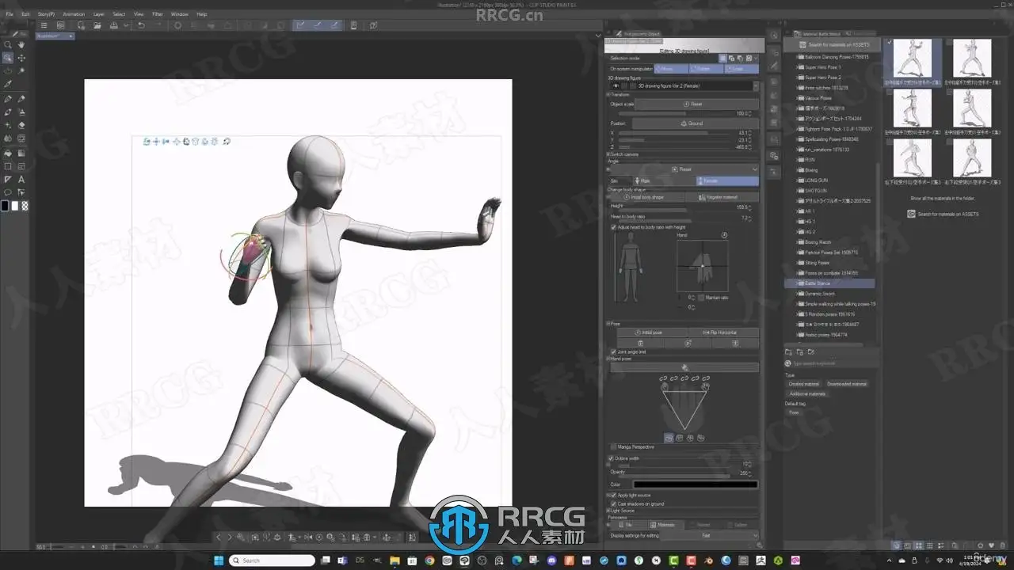Toggle the Outline width checkbox
1014x570 pixels.
tap(611, 458)
